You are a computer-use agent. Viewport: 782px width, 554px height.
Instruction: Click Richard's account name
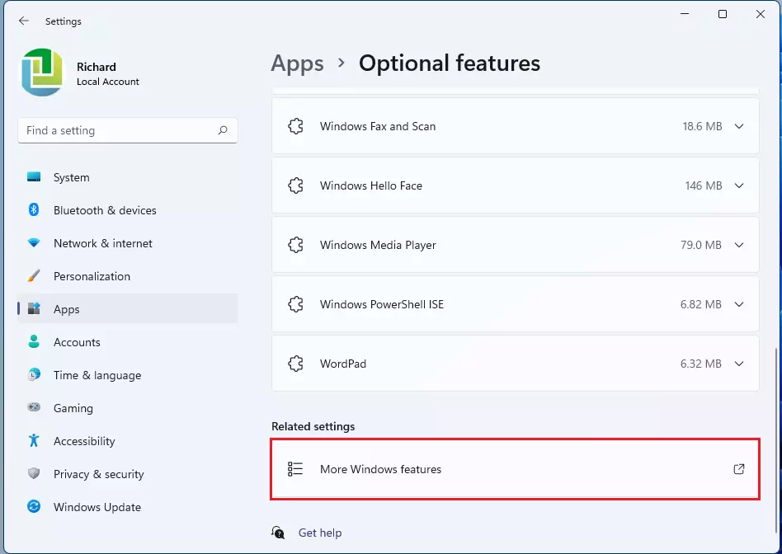tap(97, 67)
